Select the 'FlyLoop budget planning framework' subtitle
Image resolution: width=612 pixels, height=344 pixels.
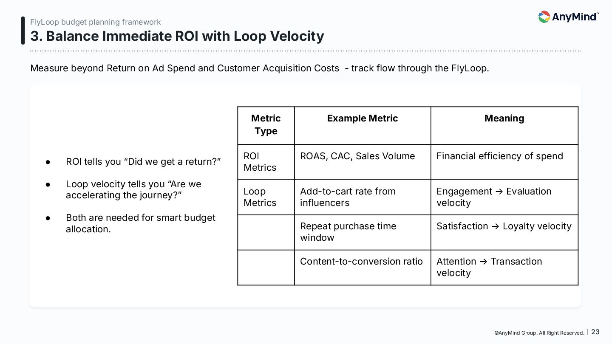pos(96,22)
